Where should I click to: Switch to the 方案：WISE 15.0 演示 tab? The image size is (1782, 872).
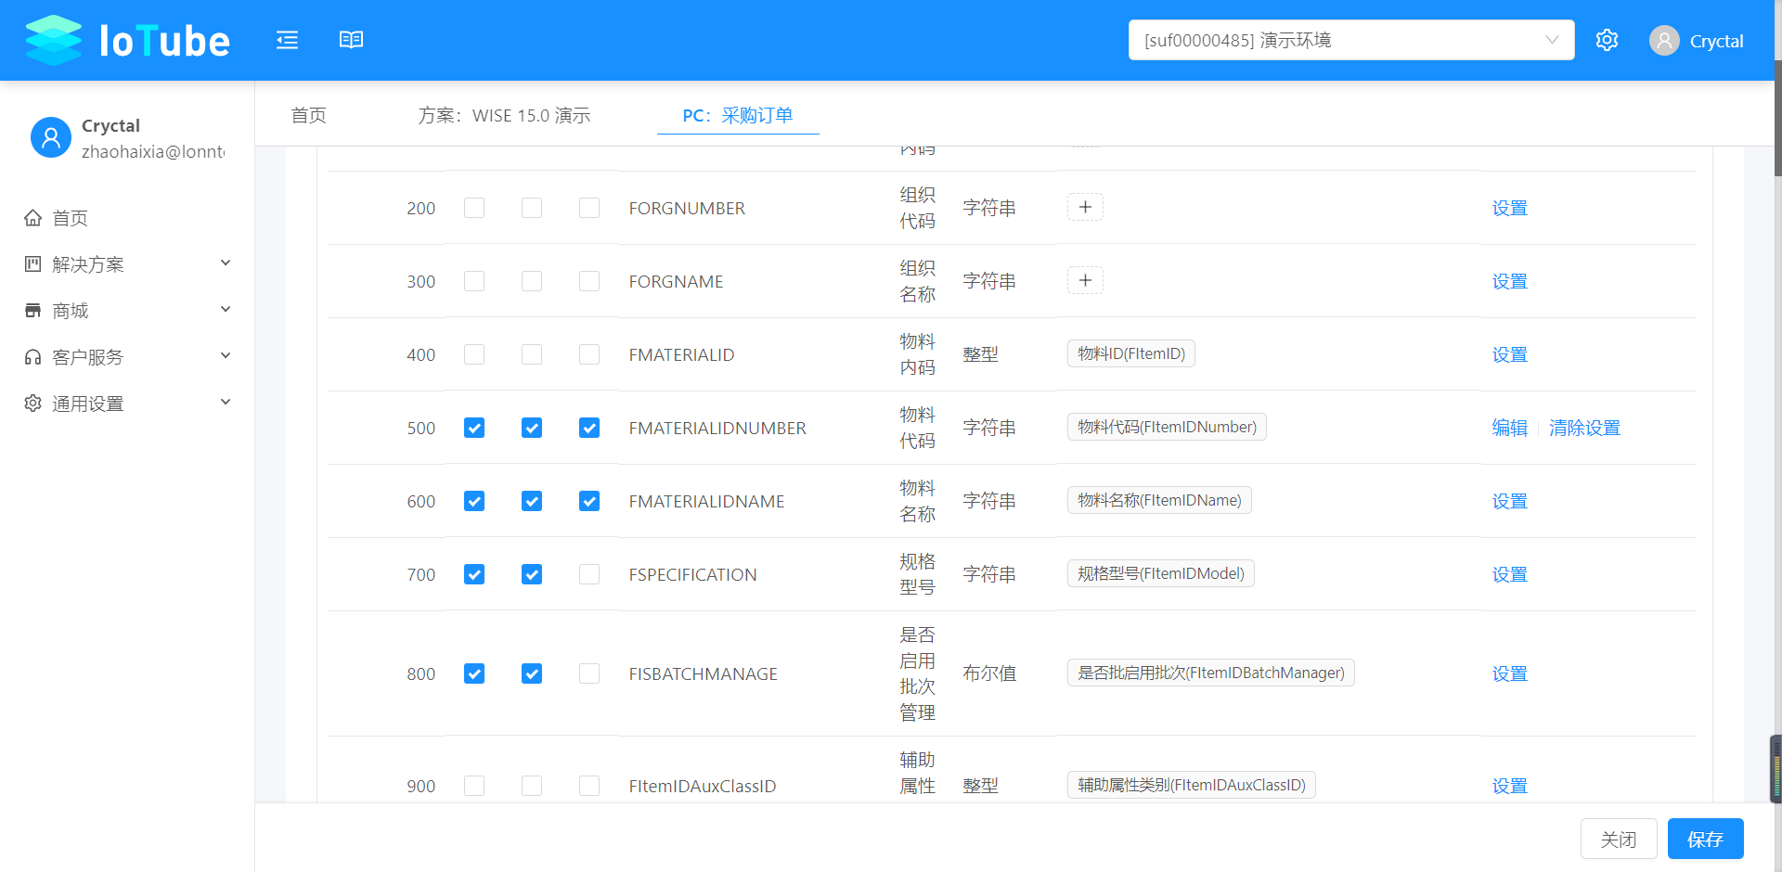(x=504, y=115)
